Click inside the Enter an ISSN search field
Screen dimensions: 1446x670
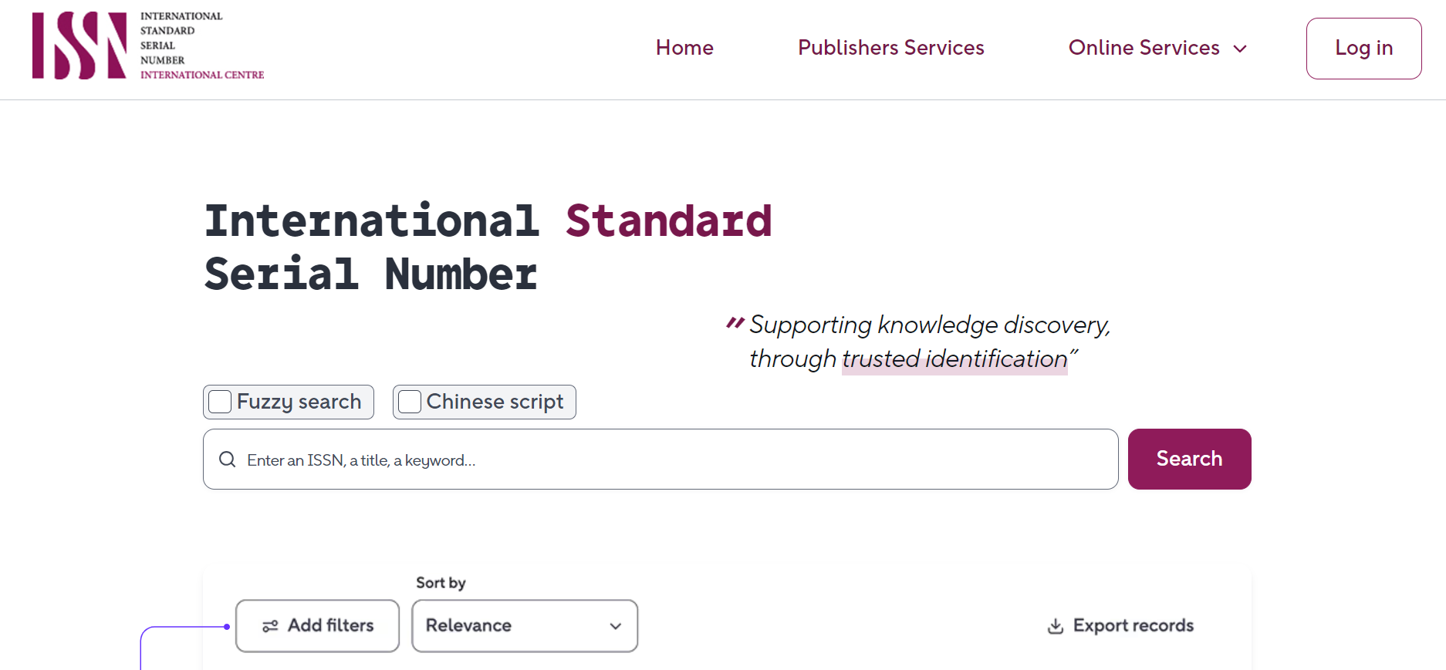(540, 459)
